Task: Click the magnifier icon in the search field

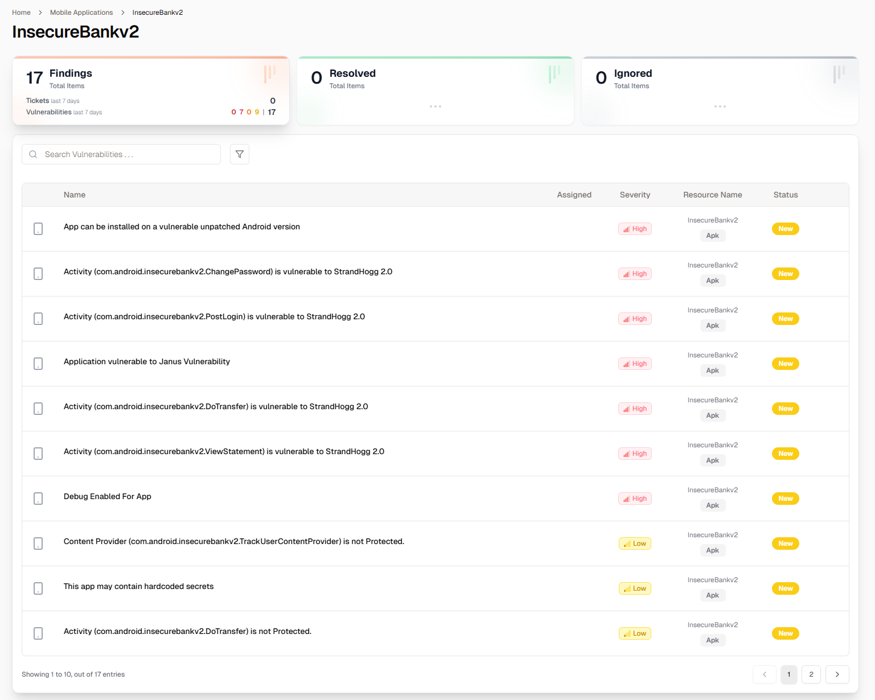Action: tap(33, 154)
